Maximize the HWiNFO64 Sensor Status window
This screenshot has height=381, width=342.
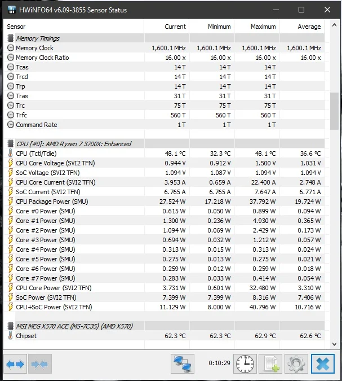click(301, 10)
